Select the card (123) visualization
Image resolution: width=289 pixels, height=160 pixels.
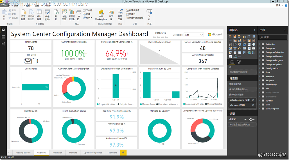coord(244,48)
